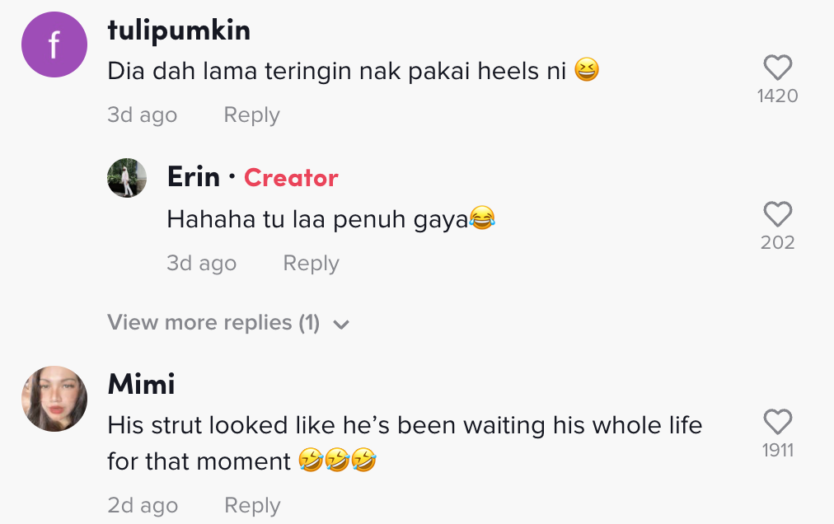Click the Creator badge next to Erin
Viewport: 834px width, 524px height.
291,178
